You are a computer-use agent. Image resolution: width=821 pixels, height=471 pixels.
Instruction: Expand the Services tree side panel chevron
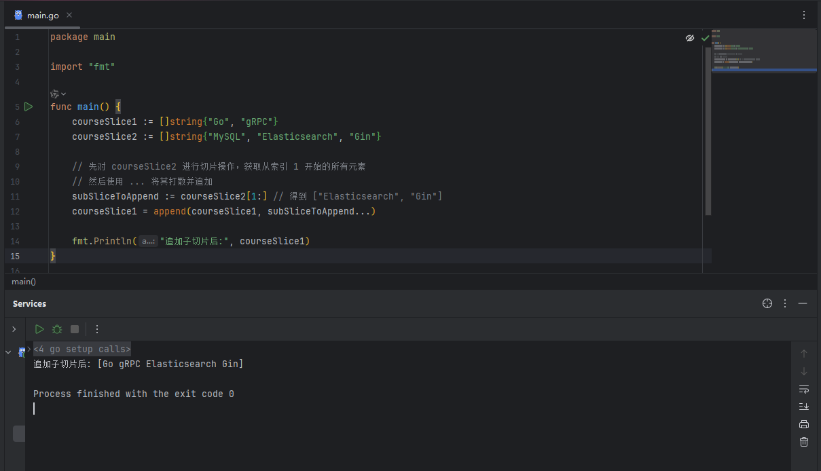(14, 329)
